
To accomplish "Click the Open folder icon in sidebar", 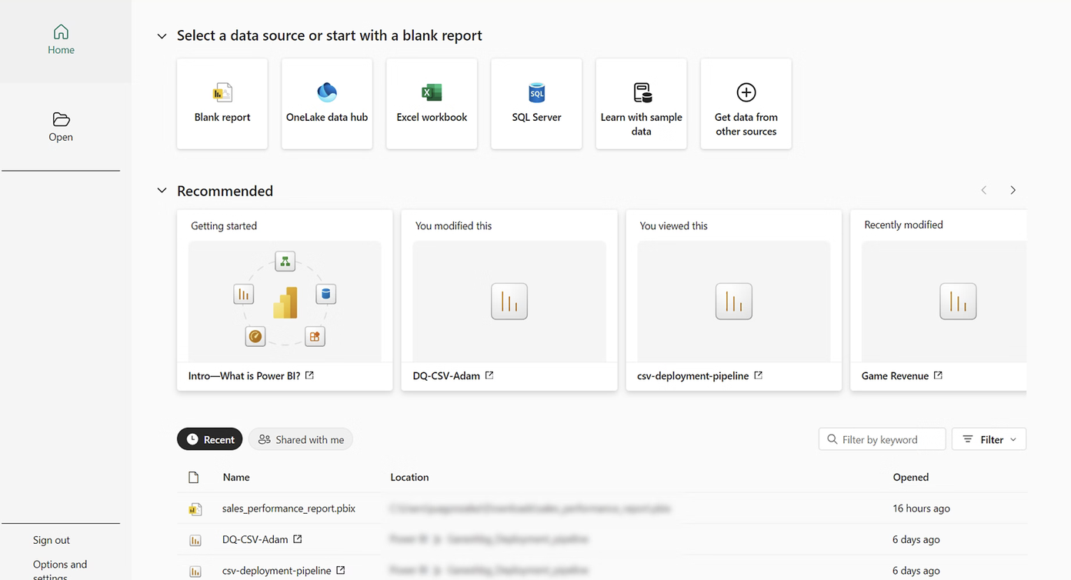I will [61, 119].
